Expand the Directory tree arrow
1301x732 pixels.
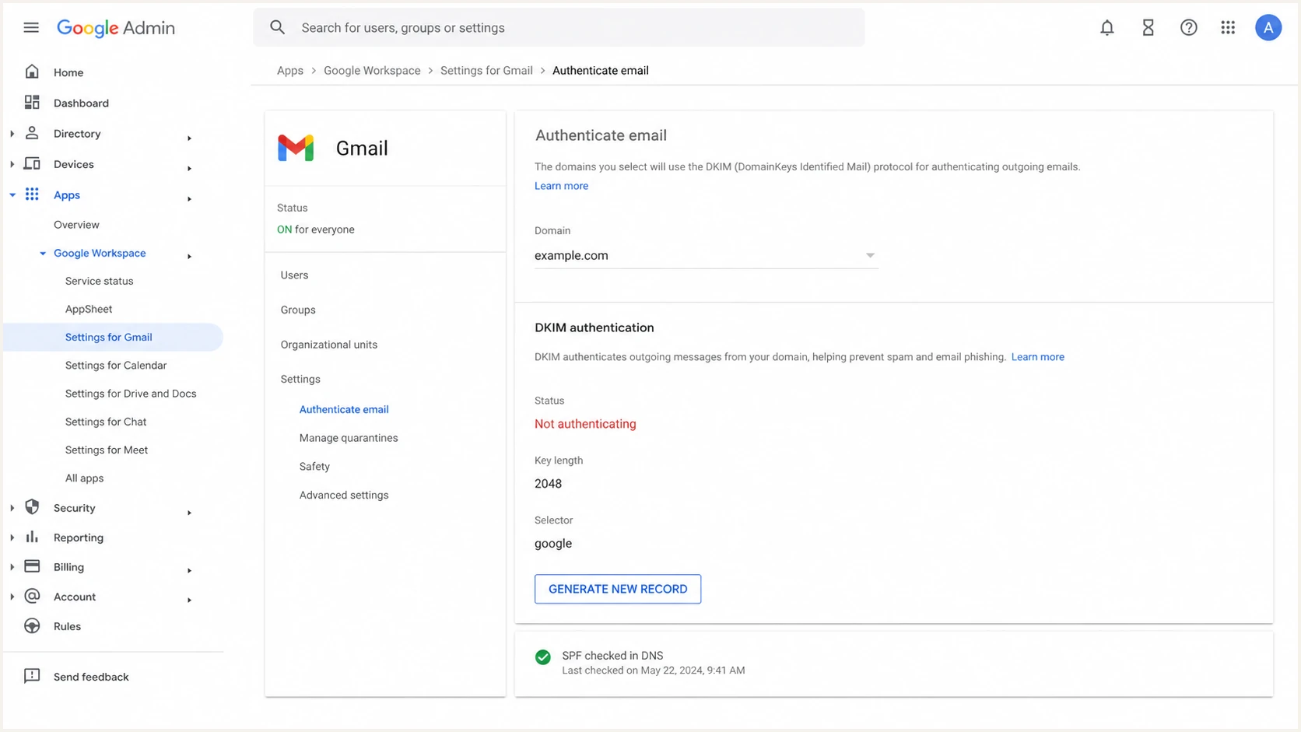(x=12, y=134)
